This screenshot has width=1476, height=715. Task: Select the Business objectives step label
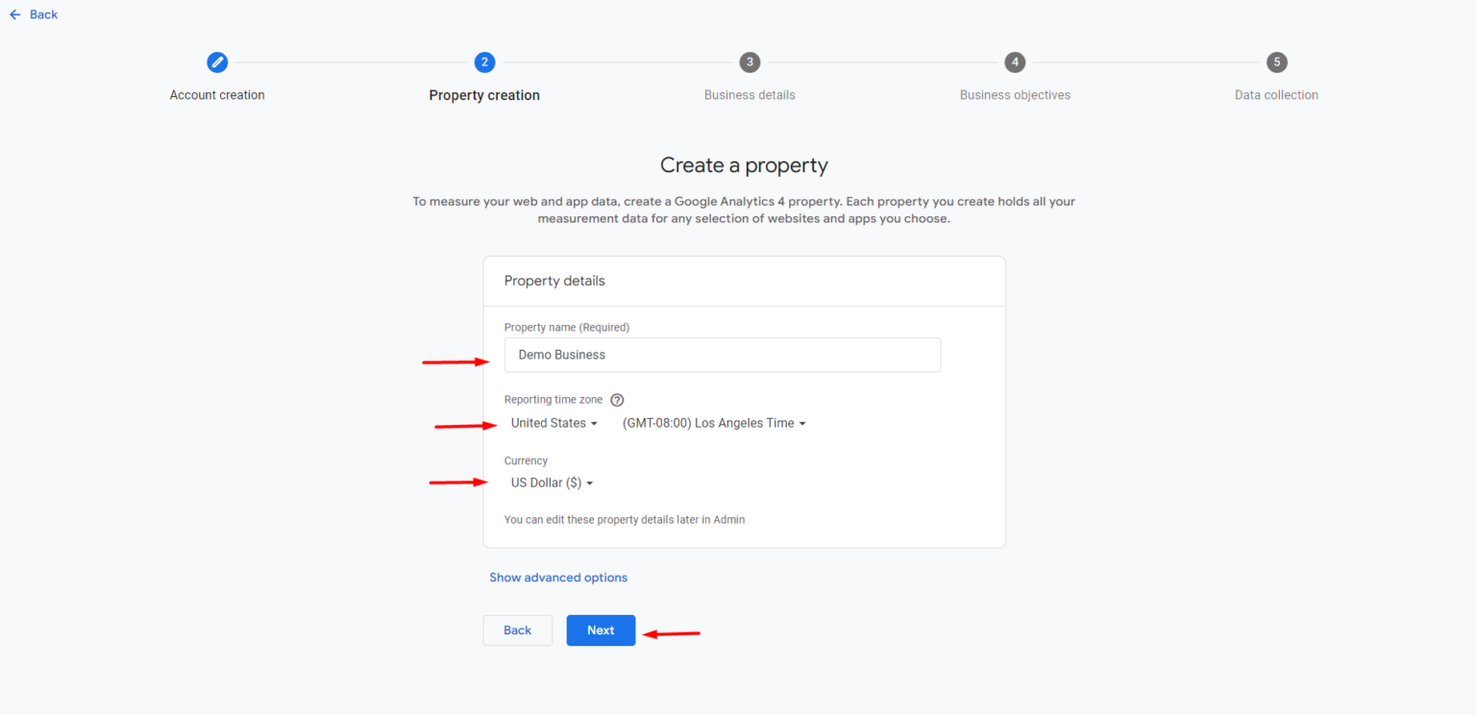pyautogui.click(x=1015, y=94)
